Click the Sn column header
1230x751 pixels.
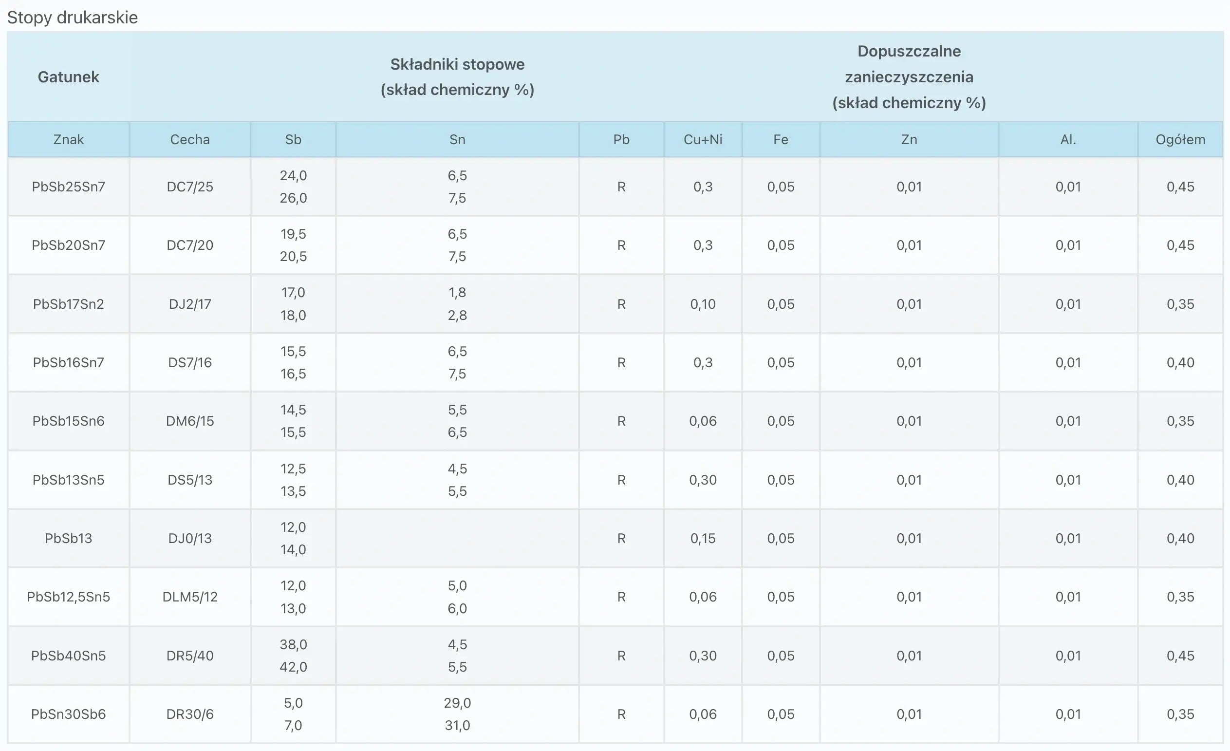457,139
